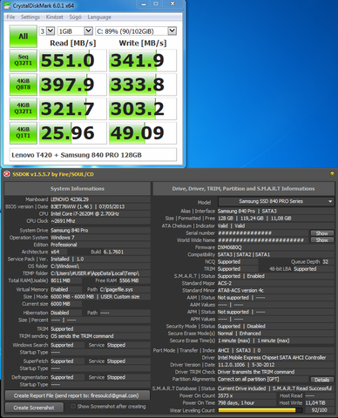338x418 pixels.
Task: Click Create Report File button
Action: [78, 395]
